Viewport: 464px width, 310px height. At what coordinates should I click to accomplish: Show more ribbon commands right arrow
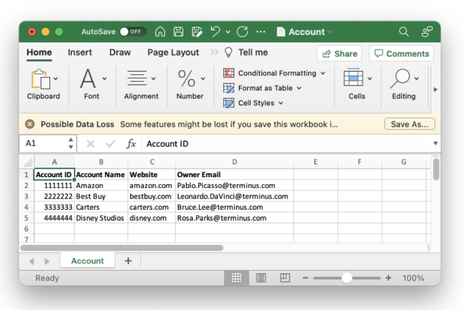point(435,90)
